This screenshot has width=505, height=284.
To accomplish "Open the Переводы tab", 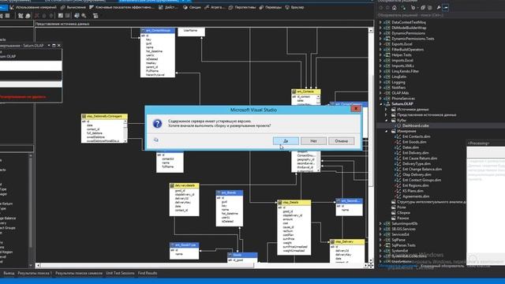I will point(270,7).
